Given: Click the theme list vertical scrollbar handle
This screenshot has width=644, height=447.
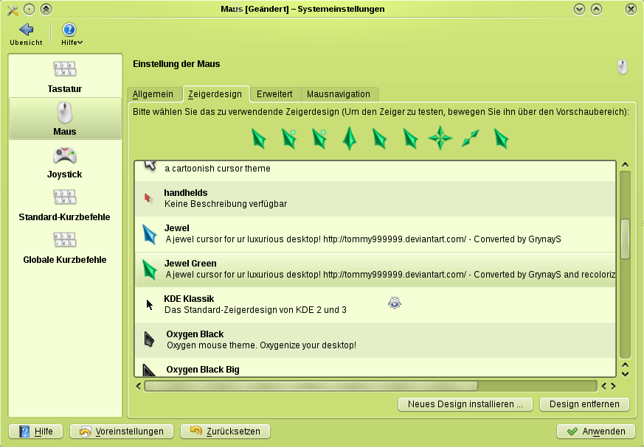Looking at the screenshot, I should tap(625, 239).
